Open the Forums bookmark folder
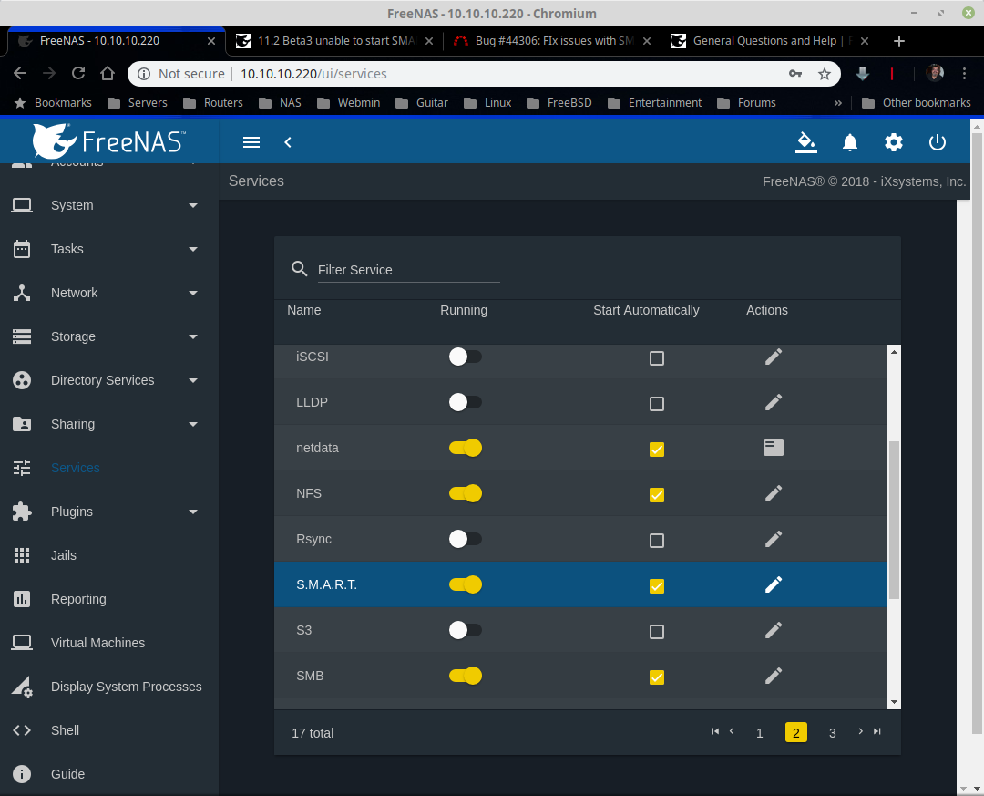 click(x=747, y=102)
